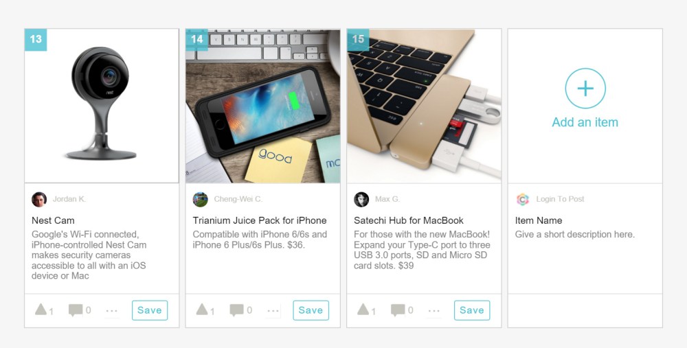Open Jordan K.'s profile avatar
This screenshot has height=348, width=687.
click(x=39, y=199)
